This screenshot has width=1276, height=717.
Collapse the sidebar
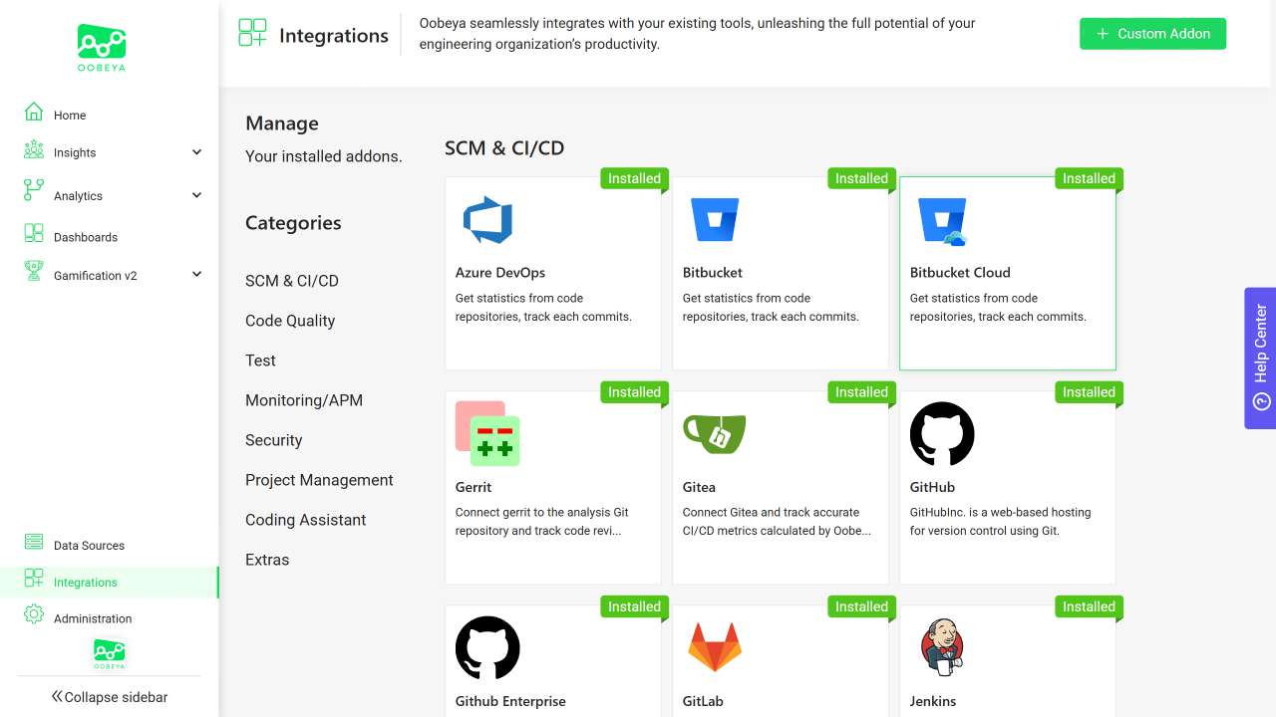[x=110, y=697]
